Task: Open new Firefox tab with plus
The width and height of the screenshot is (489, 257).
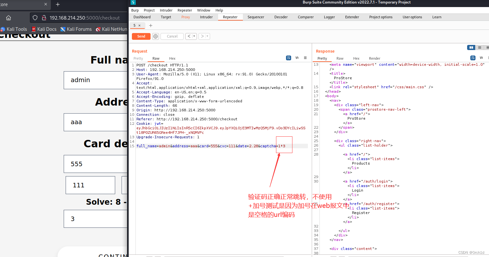Action: pos(58,4)
